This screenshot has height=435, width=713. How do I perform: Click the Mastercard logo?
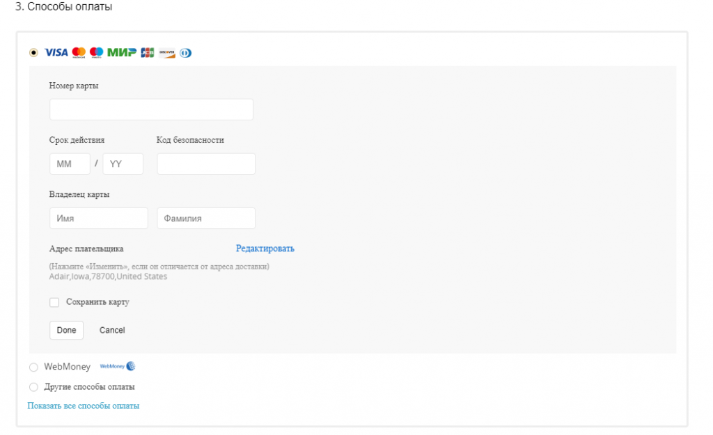pyautogui.click(x=79, y=53)
